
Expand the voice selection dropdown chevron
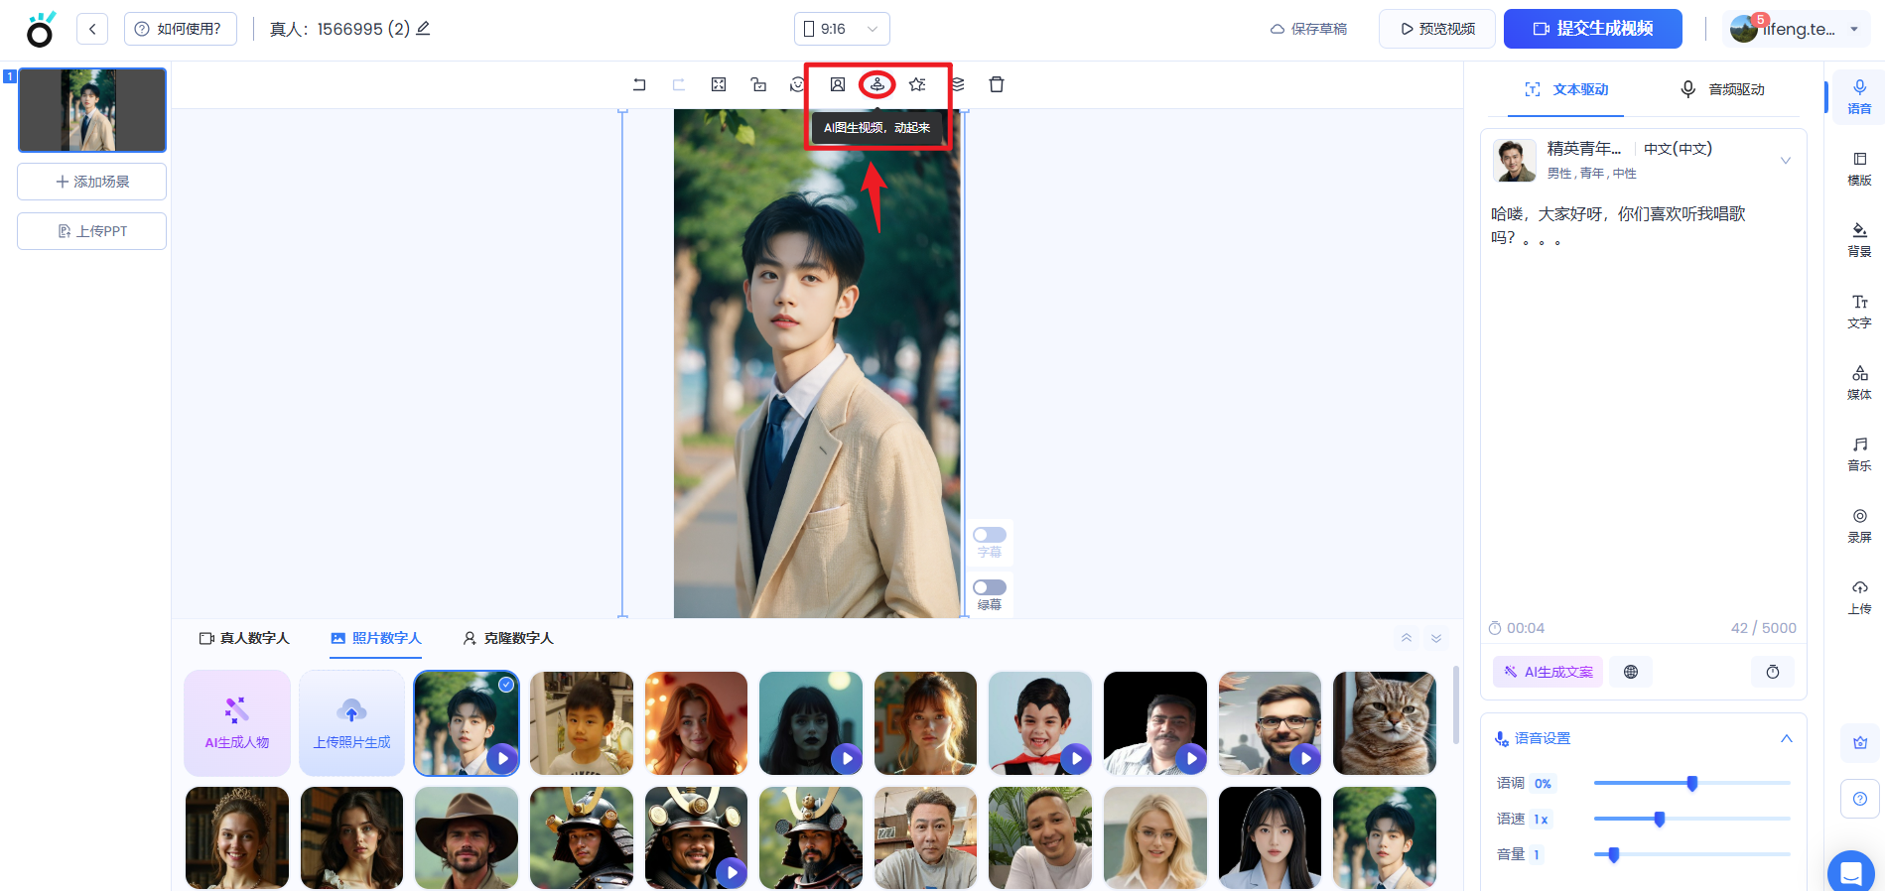(1785, 161)
